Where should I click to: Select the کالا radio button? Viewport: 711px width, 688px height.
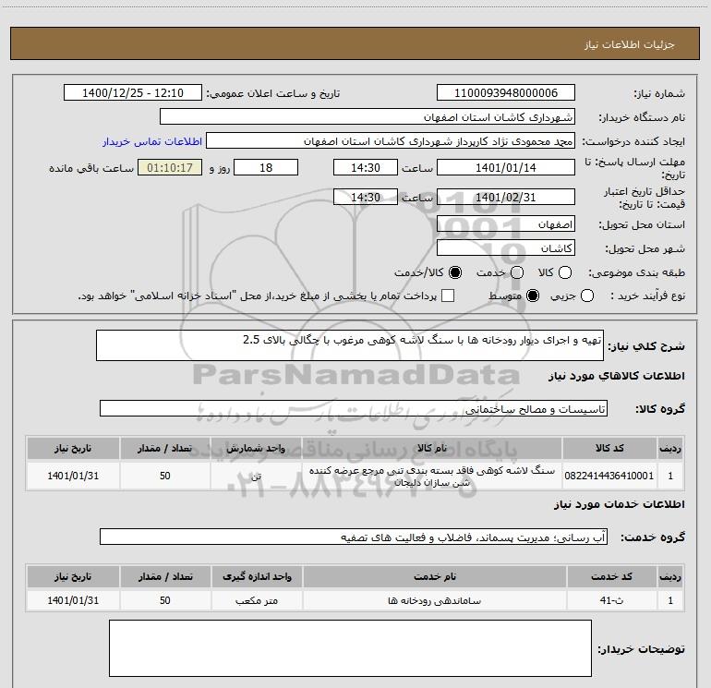[x=565, y=272]
